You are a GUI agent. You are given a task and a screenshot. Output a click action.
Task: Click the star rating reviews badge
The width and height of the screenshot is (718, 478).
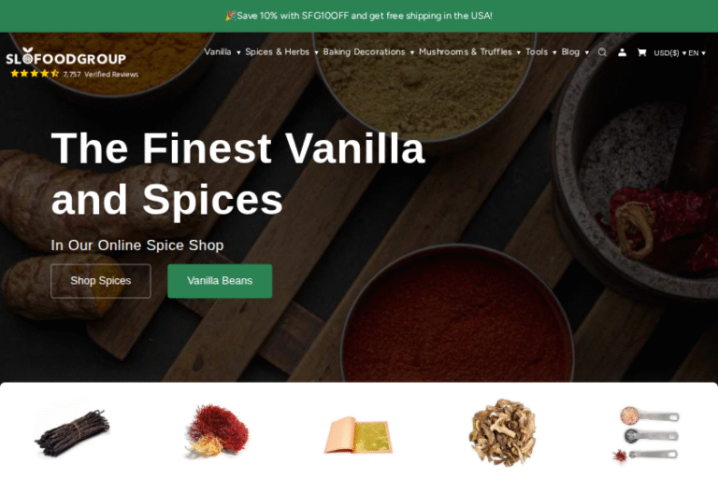[74, 74]
